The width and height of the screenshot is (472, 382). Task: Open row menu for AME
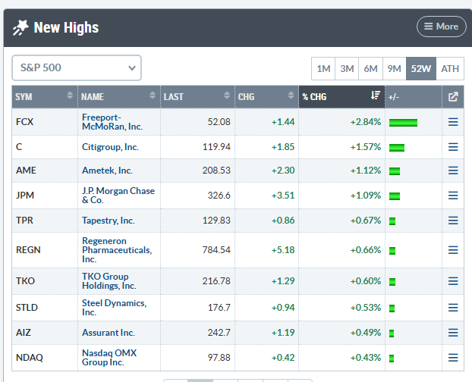pos(453,171)
